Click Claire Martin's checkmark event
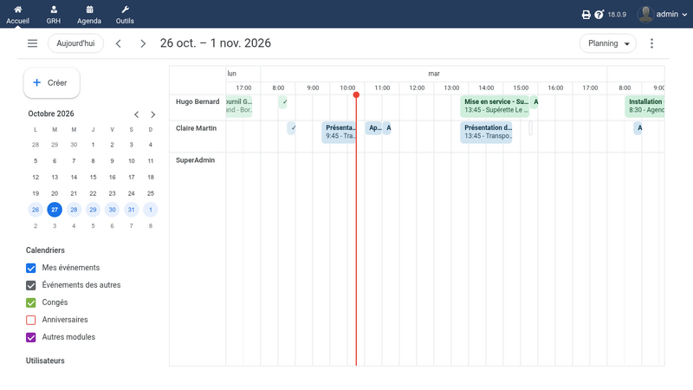The height and width of the screenshot is (390, 693). (291, 128)
